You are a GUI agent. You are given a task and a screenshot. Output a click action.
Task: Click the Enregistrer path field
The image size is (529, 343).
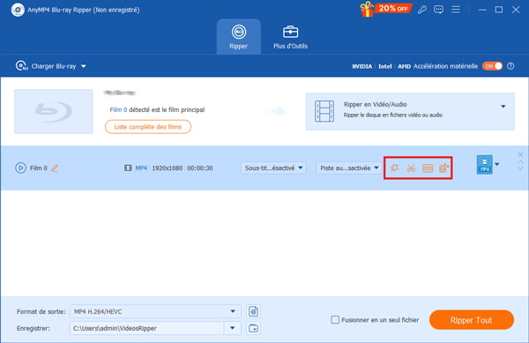tap(146, 328)
